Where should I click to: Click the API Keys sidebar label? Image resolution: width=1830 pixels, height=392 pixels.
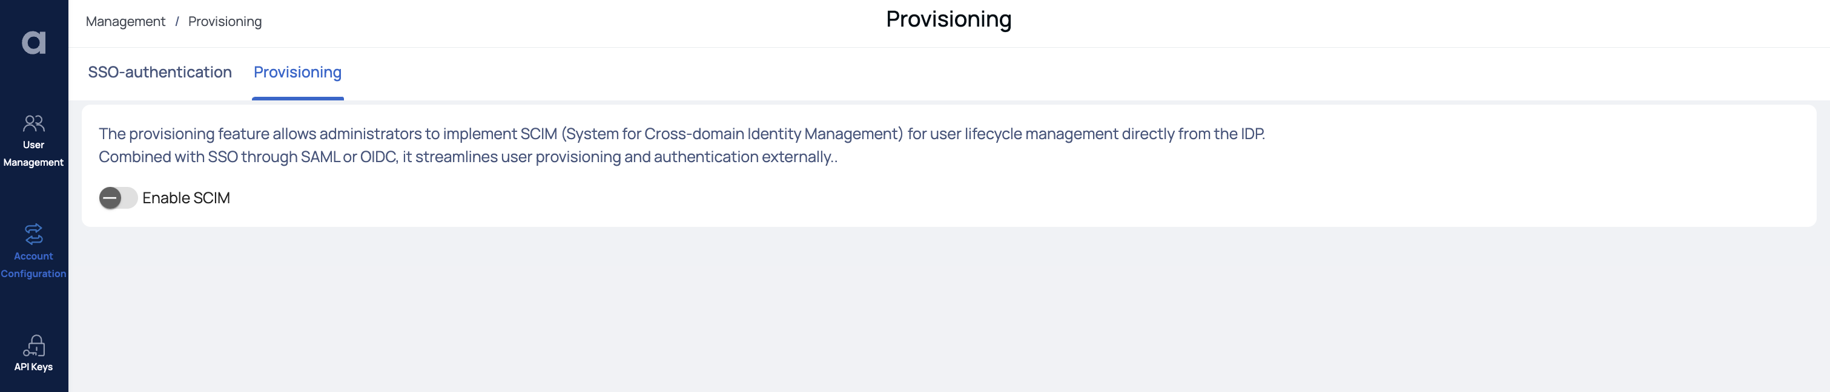coord(33,367)
